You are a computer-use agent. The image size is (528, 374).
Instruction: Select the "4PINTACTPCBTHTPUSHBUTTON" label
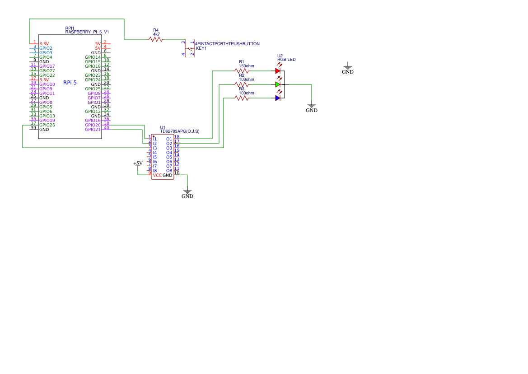tap(227, 44)
